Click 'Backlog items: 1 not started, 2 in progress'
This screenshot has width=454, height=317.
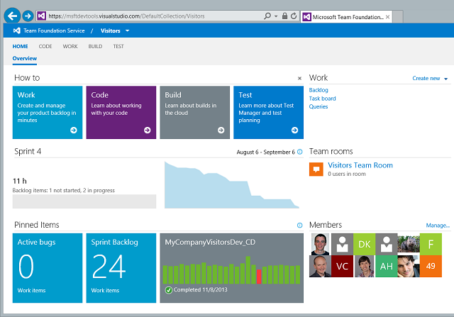[x=63, y=191]
